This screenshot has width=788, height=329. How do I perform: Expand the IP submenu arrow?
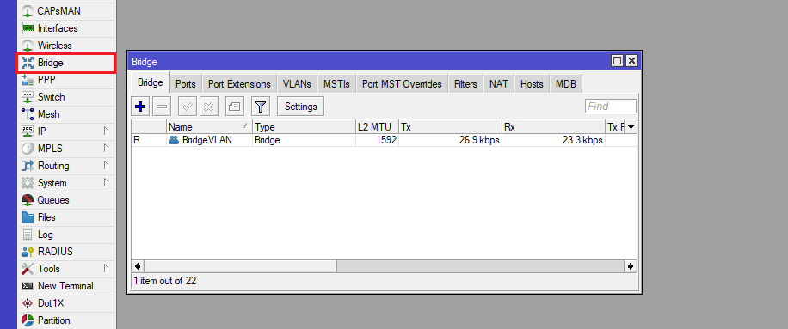[x=106, y=131]
